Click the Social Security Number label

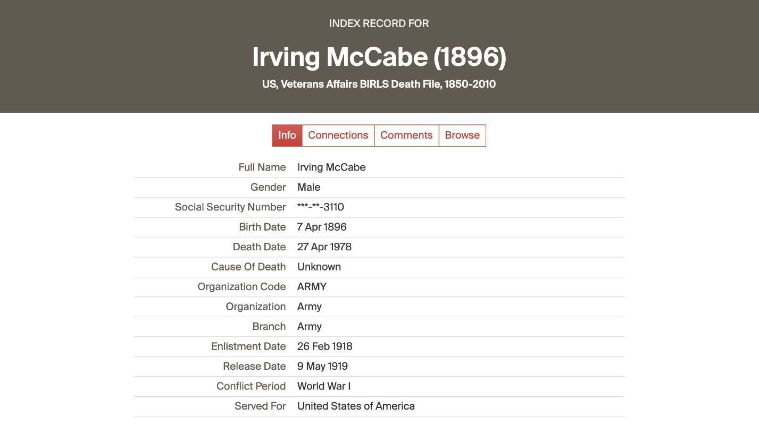point(230,207)
